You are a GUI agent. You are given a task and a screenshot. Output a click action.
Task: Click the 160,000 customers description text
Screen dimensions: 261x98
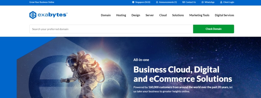click(183, 89)
